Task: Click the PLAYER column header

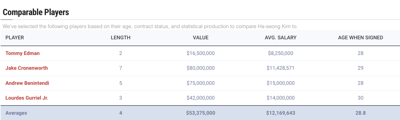Action: [x=15, y=38]
